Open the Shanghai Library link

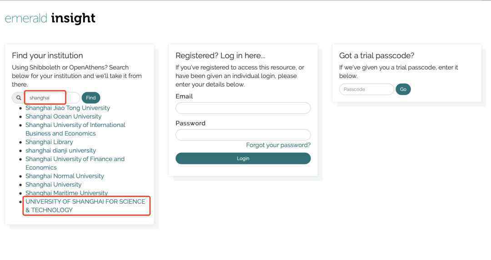point(49,142)
